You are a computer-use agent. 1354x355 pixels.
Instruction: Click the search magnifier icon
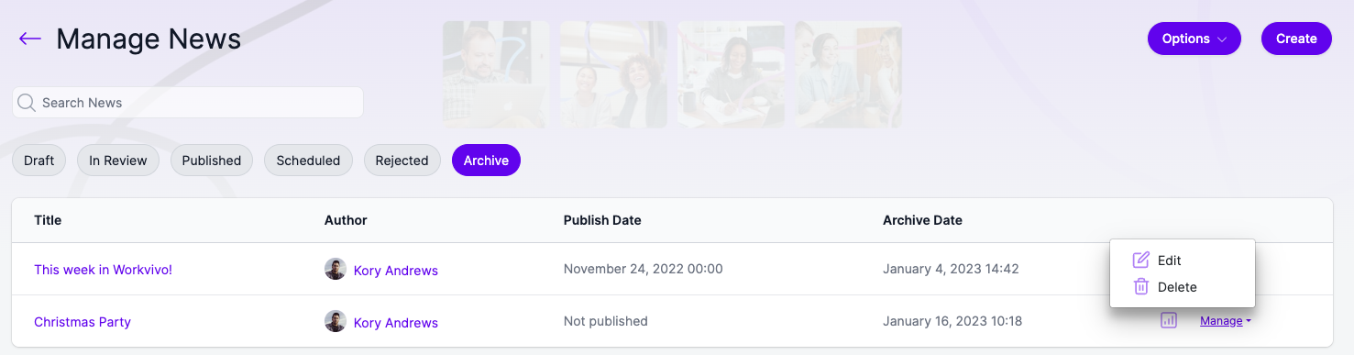[x=27, y=103]
